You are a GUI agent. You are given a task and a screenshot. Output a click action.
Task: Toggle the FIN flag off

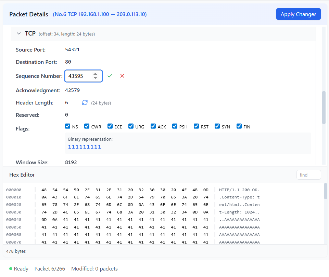(x=239, y=126)
